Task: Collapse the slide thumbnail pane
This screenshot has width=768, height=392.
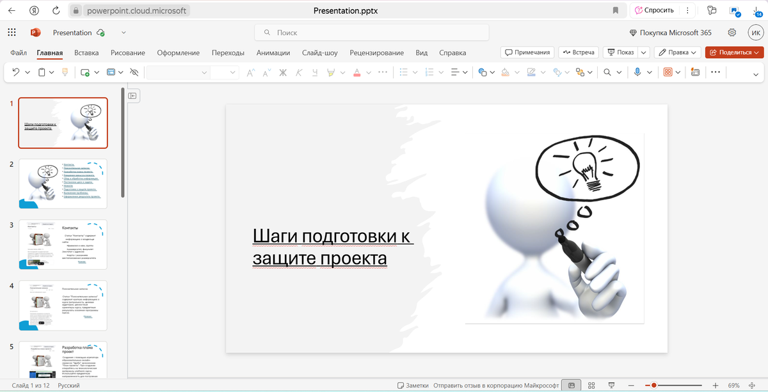Action: click(132, 95)
